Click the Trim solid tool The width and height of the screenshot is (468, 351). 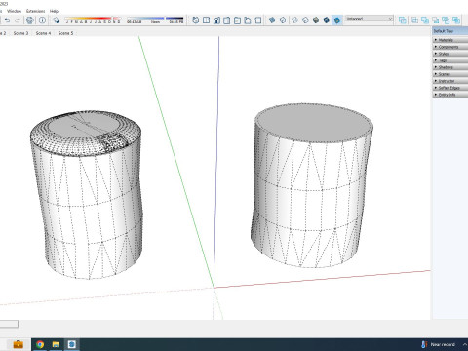(446, 20)
